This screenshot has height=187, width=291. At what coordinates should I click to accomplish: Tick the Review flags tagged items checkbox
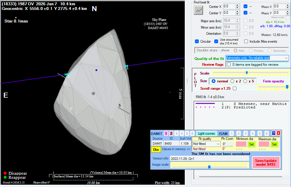coord(229,65)
